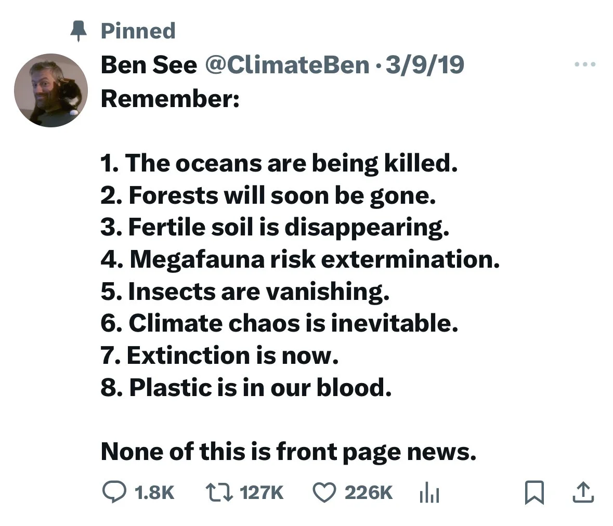Click the line "The oceans are being killed"
Screen dimensions: 613x526
[280, 164]
